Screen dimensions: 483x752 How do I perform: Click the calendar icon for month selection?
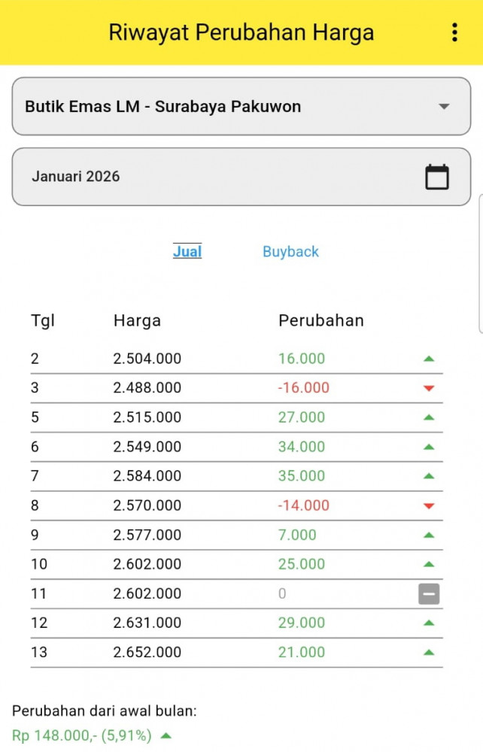click(437, 177)
